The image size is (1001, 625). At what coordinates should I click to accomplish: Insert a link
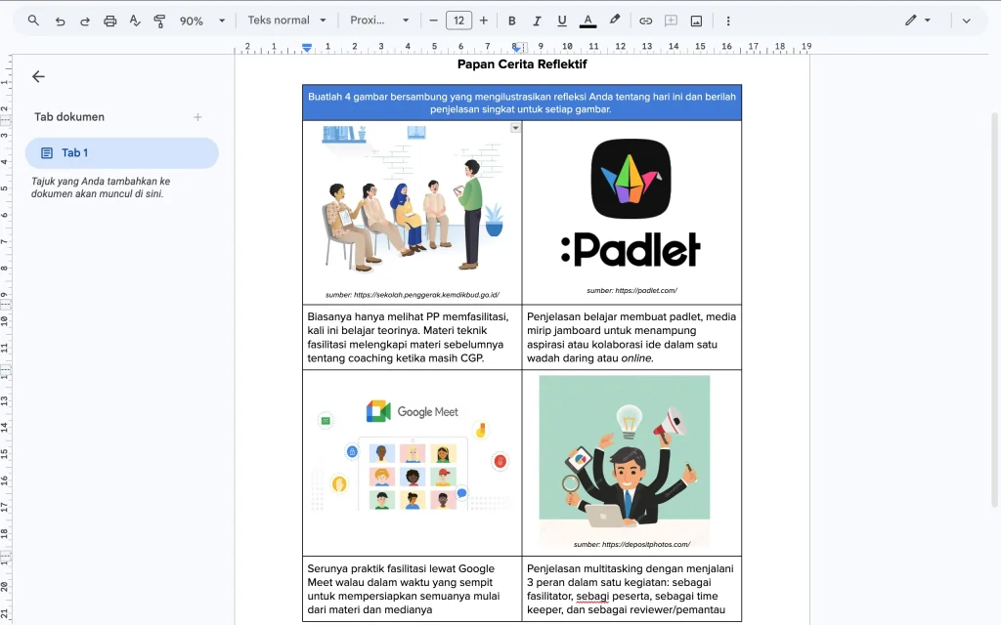coord(645,21)
